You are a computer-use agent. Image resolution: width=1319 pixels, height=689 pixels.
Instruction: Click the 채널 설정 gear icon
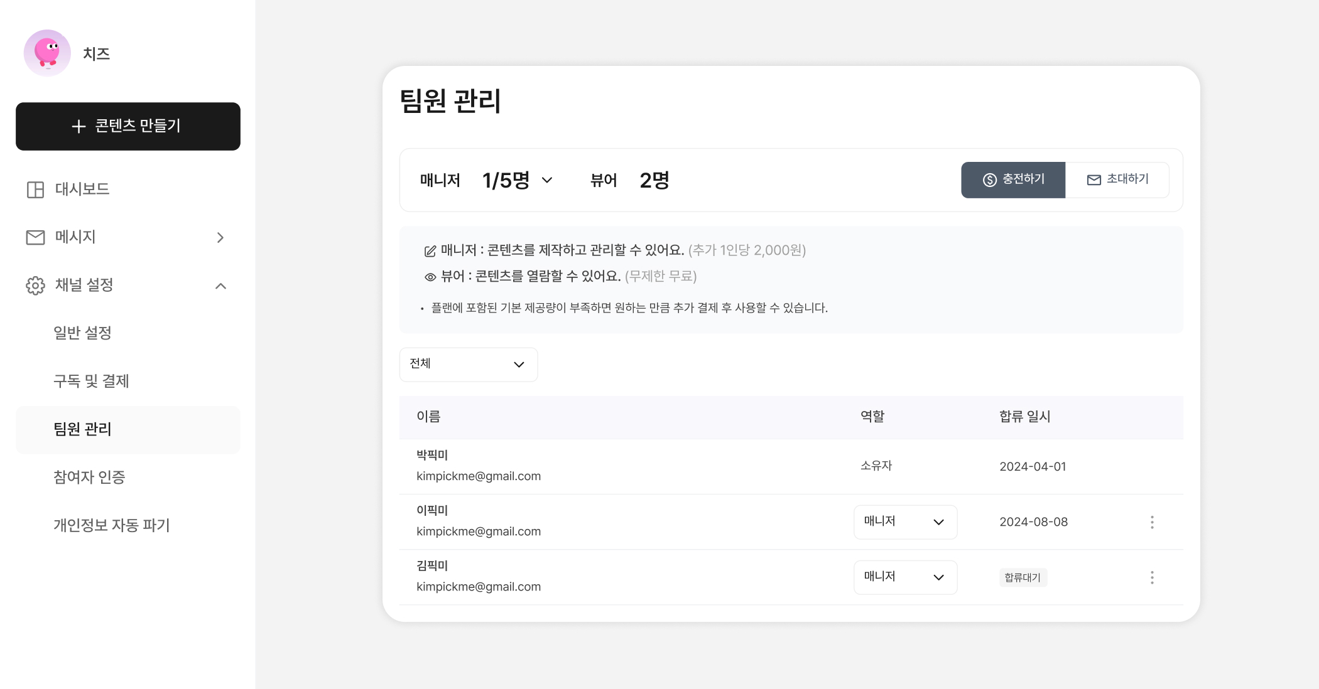click(x=35, y=286)
